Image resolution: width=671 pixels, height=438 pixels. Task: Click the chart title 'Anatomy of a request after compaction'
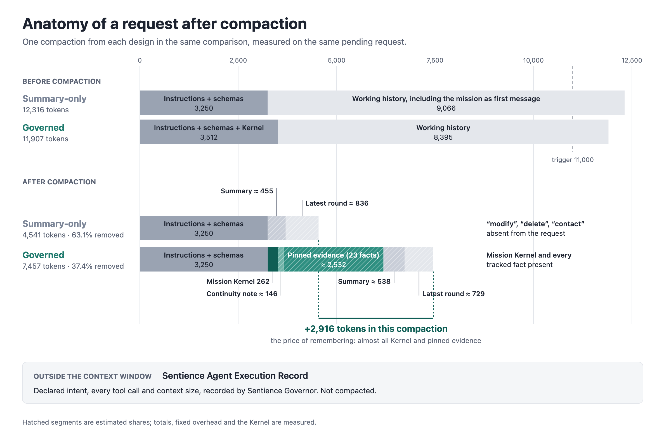pyautogui.click(x=165, y=24)
